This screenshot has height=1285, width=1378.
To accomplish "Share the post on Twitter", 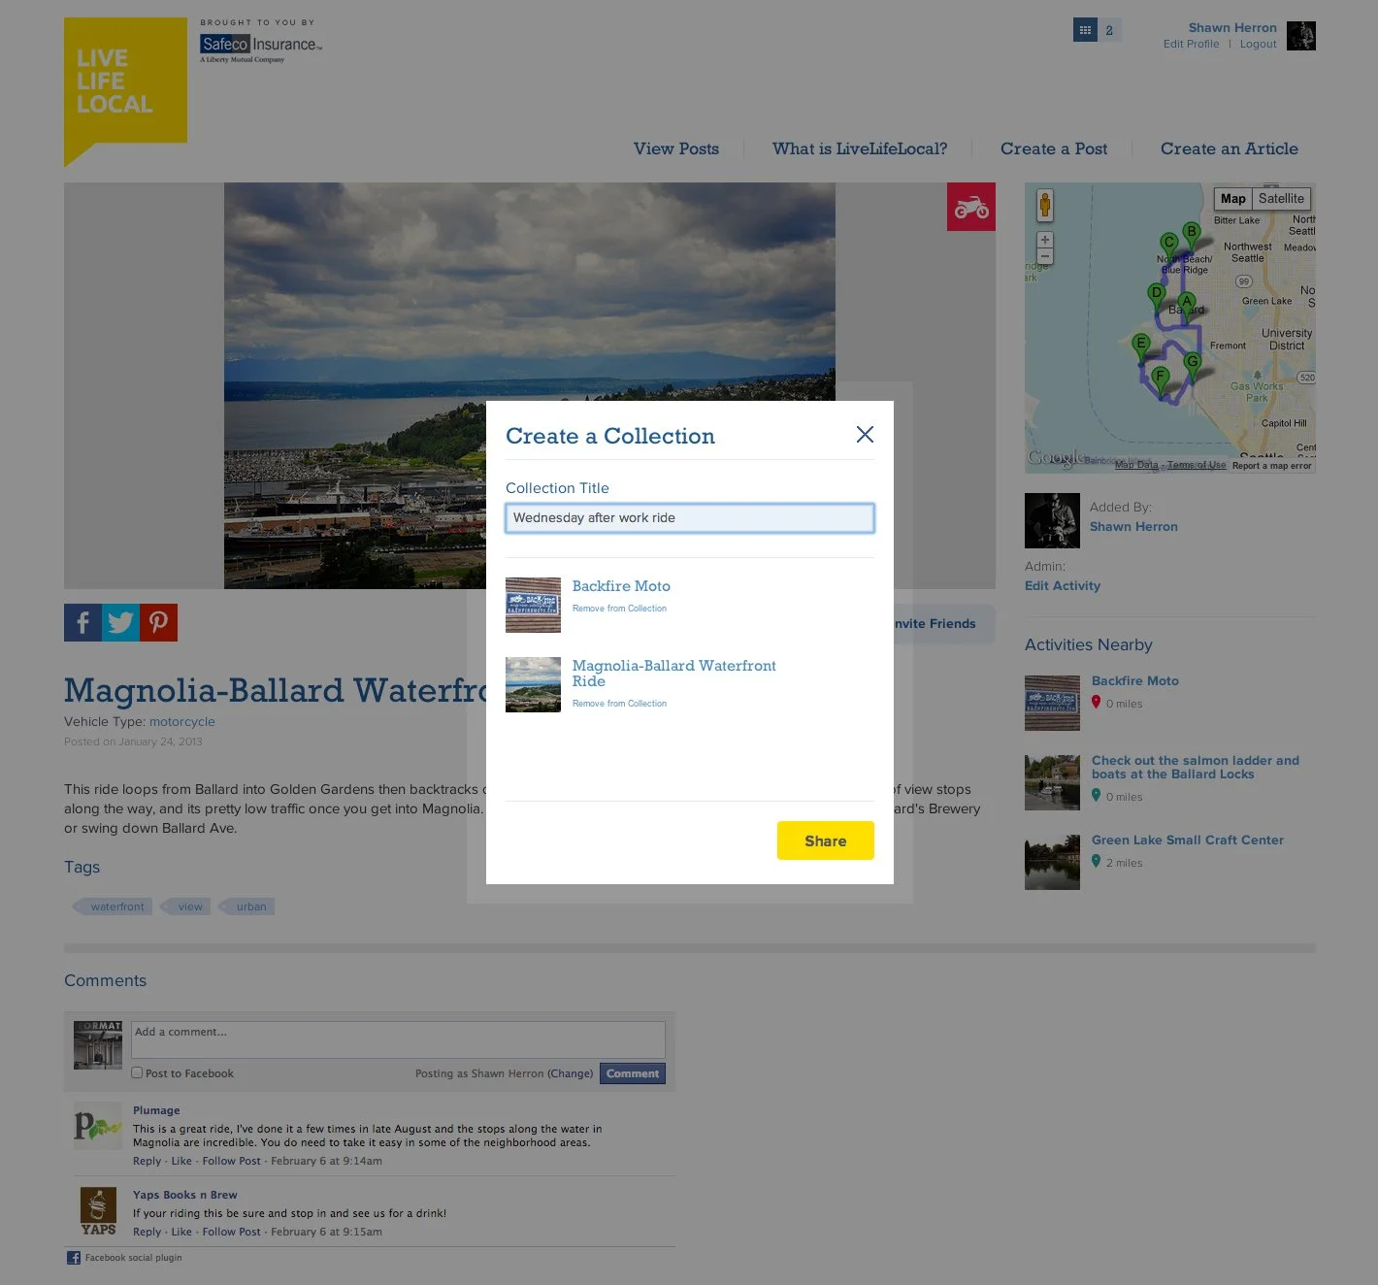I will tap(120, 622).
